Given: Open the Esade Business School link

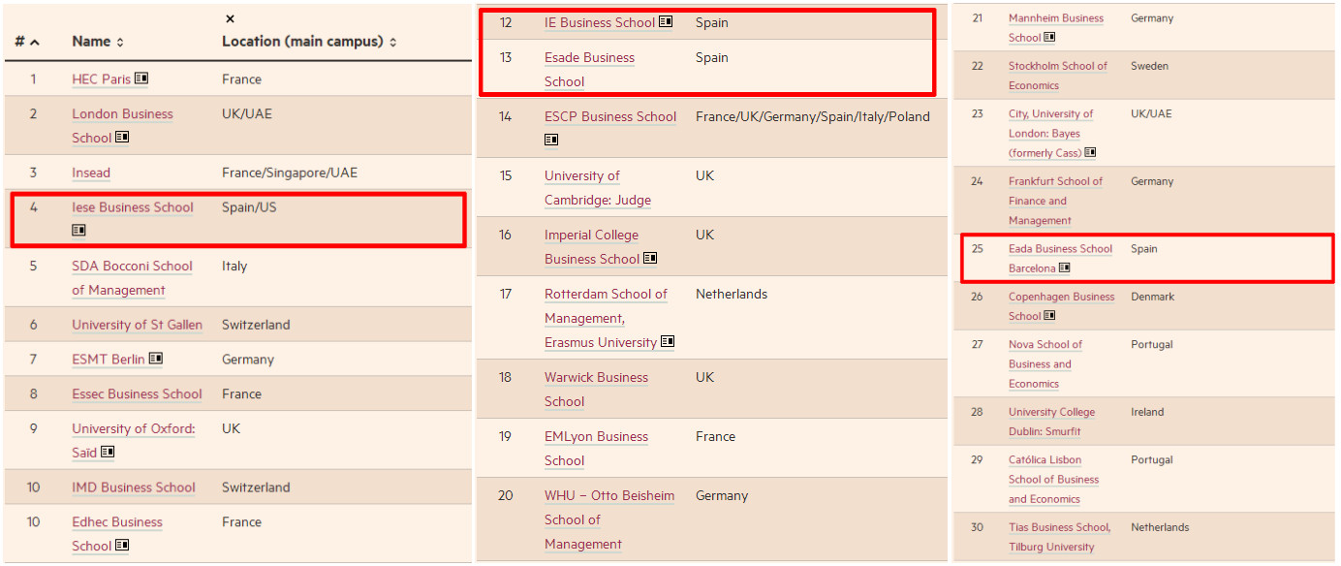Looking at the screenshot, I should coord(589,69).
